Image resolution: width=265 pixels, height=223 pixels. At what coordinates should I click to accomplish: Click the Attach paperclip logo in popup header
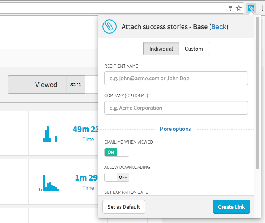pos(109,27)
